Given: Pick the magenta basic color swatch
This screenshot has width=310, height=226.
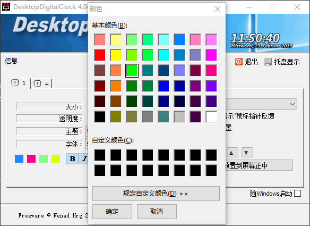Looking at the screenshot, I should tap(211, 55).
